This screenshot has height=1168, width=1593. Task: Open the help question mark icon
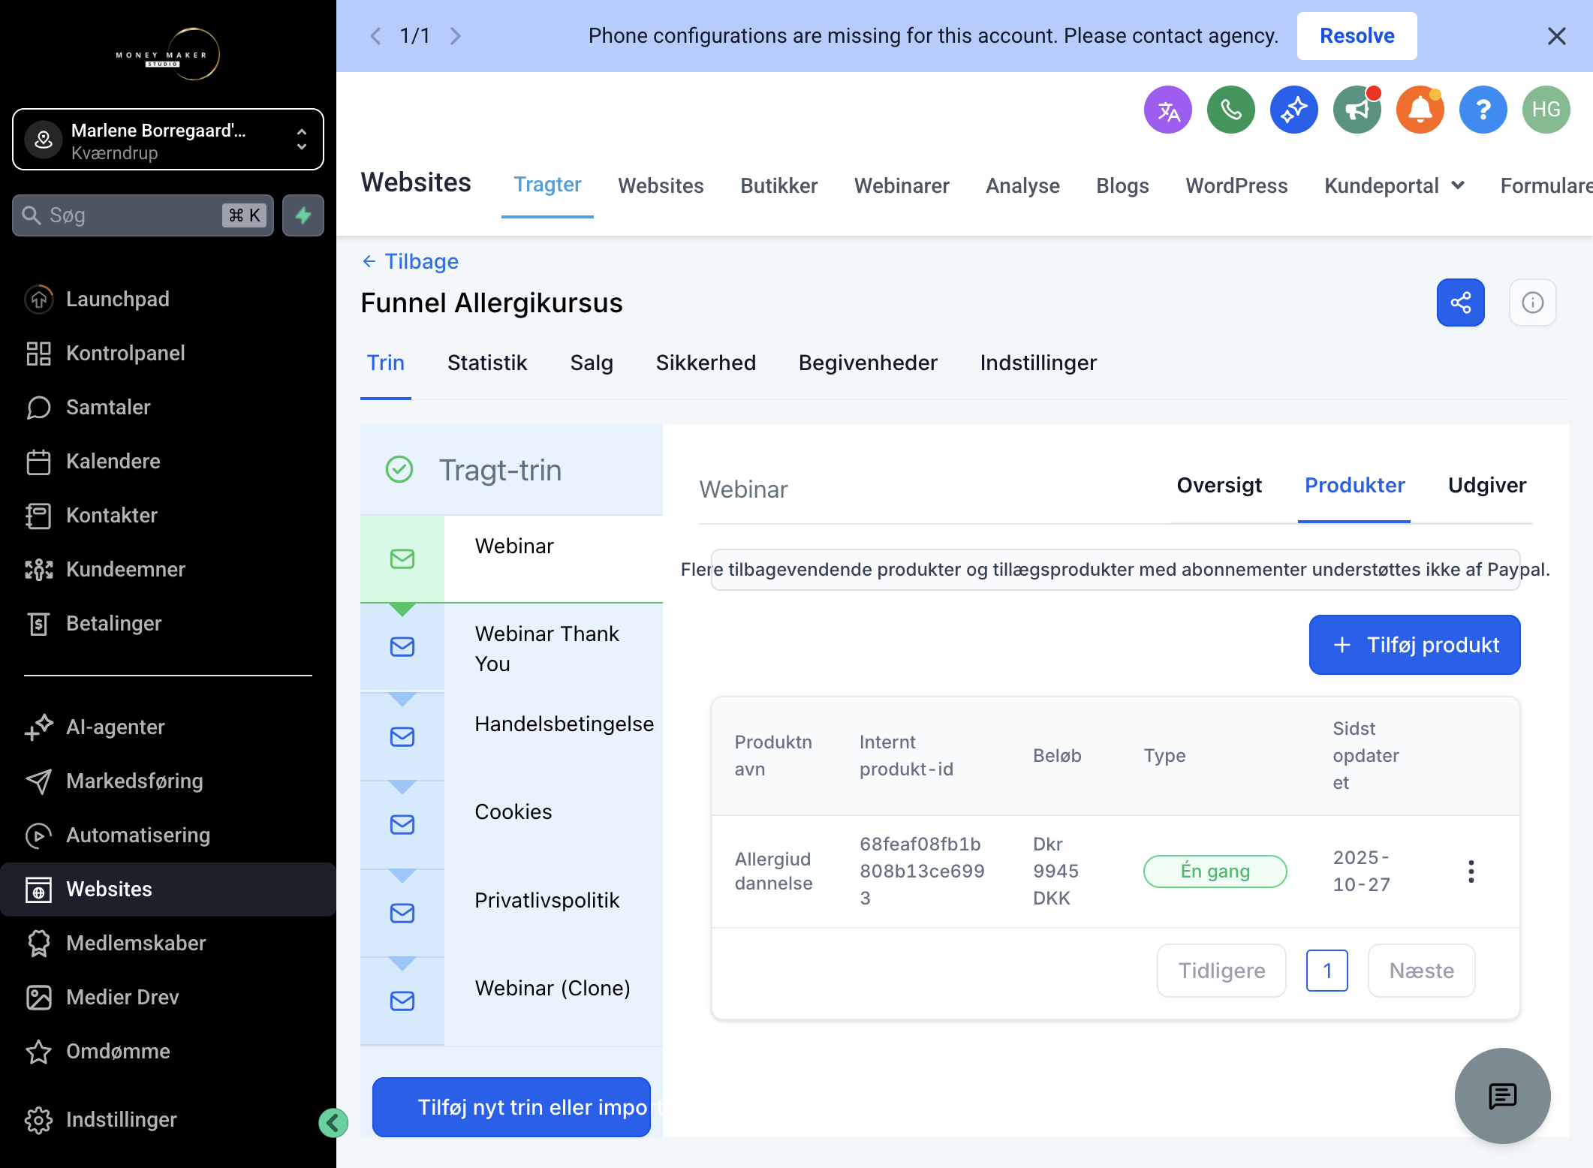[x=1483, y=110]
